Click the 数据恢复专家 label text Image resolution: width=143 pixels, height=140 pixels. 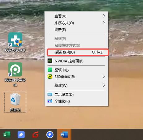pos(15,50)
